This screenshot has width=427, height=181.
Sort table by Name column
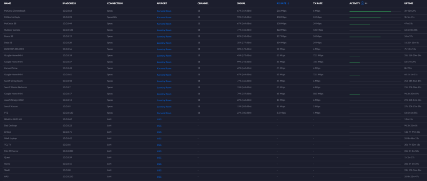point(7,3)
